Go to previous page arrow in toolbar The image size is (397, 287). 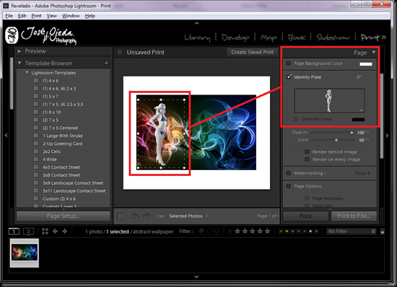(x=135, y=216)
